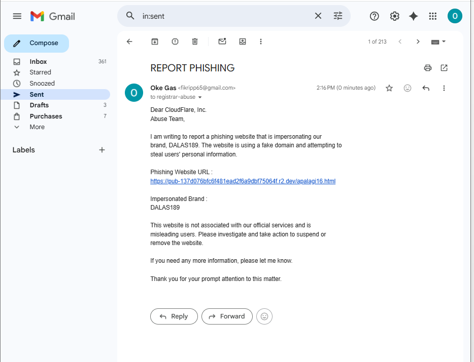Go to the Inbox folder
474x362 pixels.
tap(38, 62)
